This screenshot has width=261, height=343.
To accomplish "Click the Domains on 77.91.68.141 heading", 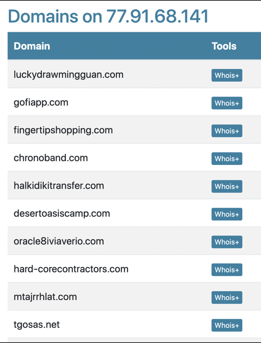I will [x=108, y=16].
